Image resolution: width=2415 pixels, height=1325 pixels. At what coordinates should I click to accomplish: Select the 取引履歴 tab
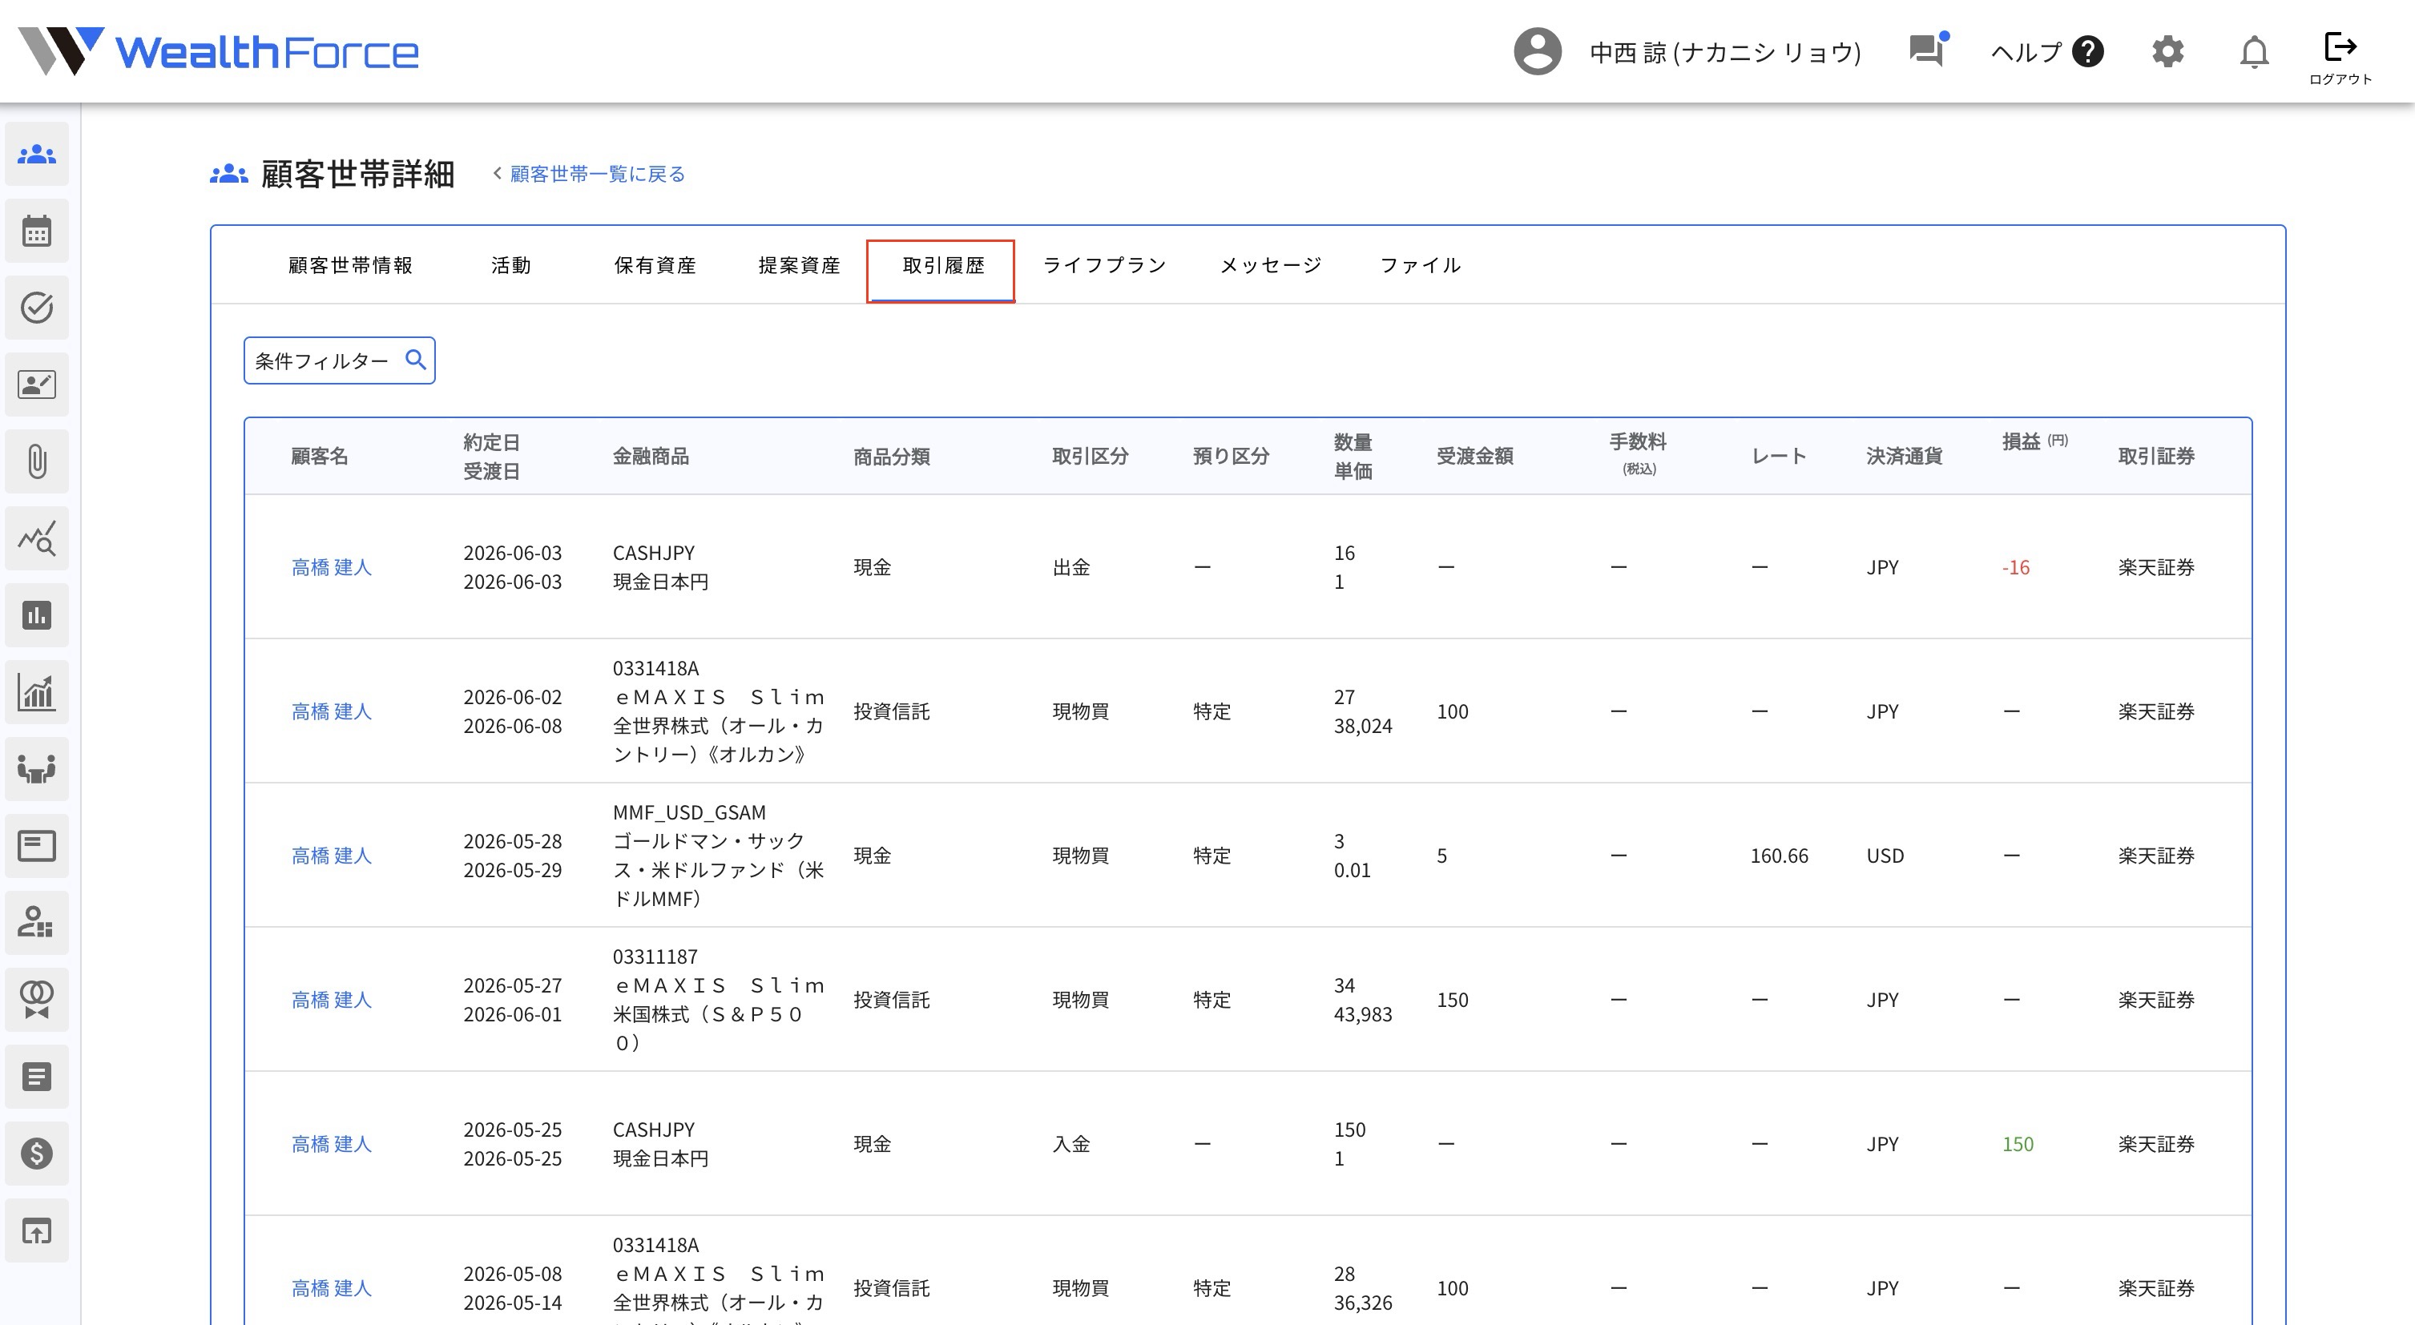[x=941, y=270]
